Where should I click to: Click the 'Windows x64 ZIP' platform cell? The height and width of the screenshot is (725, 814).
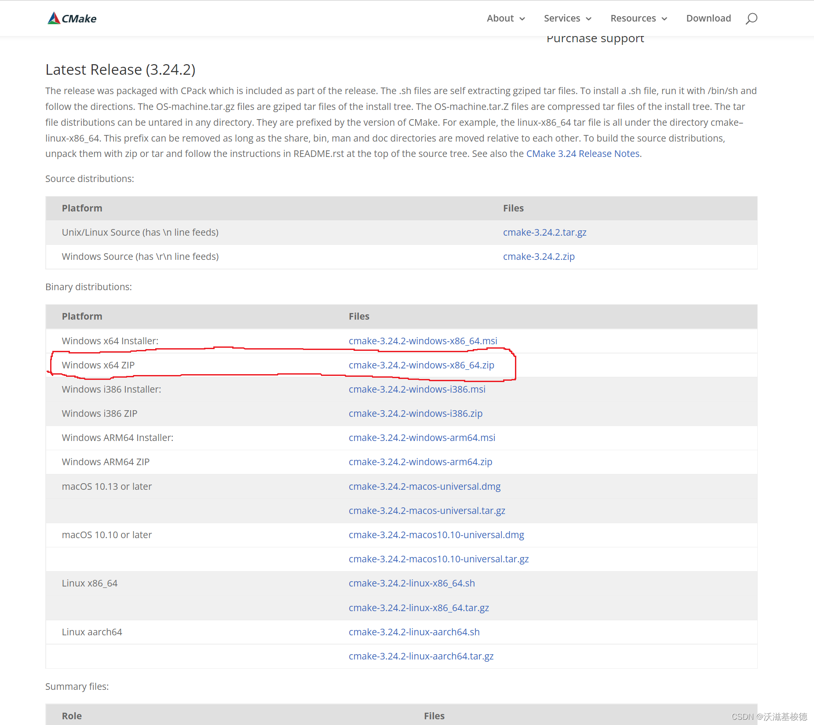pyautogui.click(x=98, y=365)
